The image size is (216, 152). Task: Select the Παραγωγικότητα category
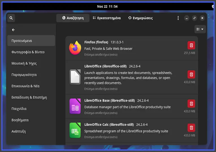point(31,75)
